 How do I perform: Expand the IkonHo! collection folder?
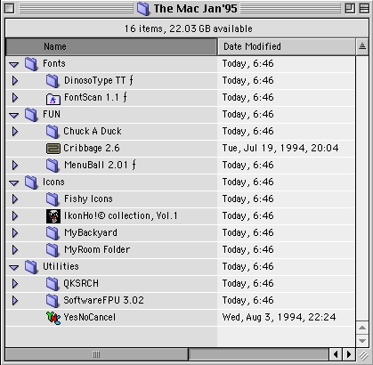pos(15,216)
